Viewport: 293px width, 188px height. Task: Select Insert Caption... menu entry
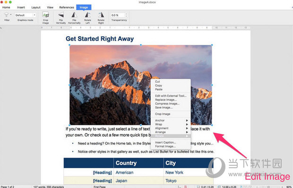[171, 143]
